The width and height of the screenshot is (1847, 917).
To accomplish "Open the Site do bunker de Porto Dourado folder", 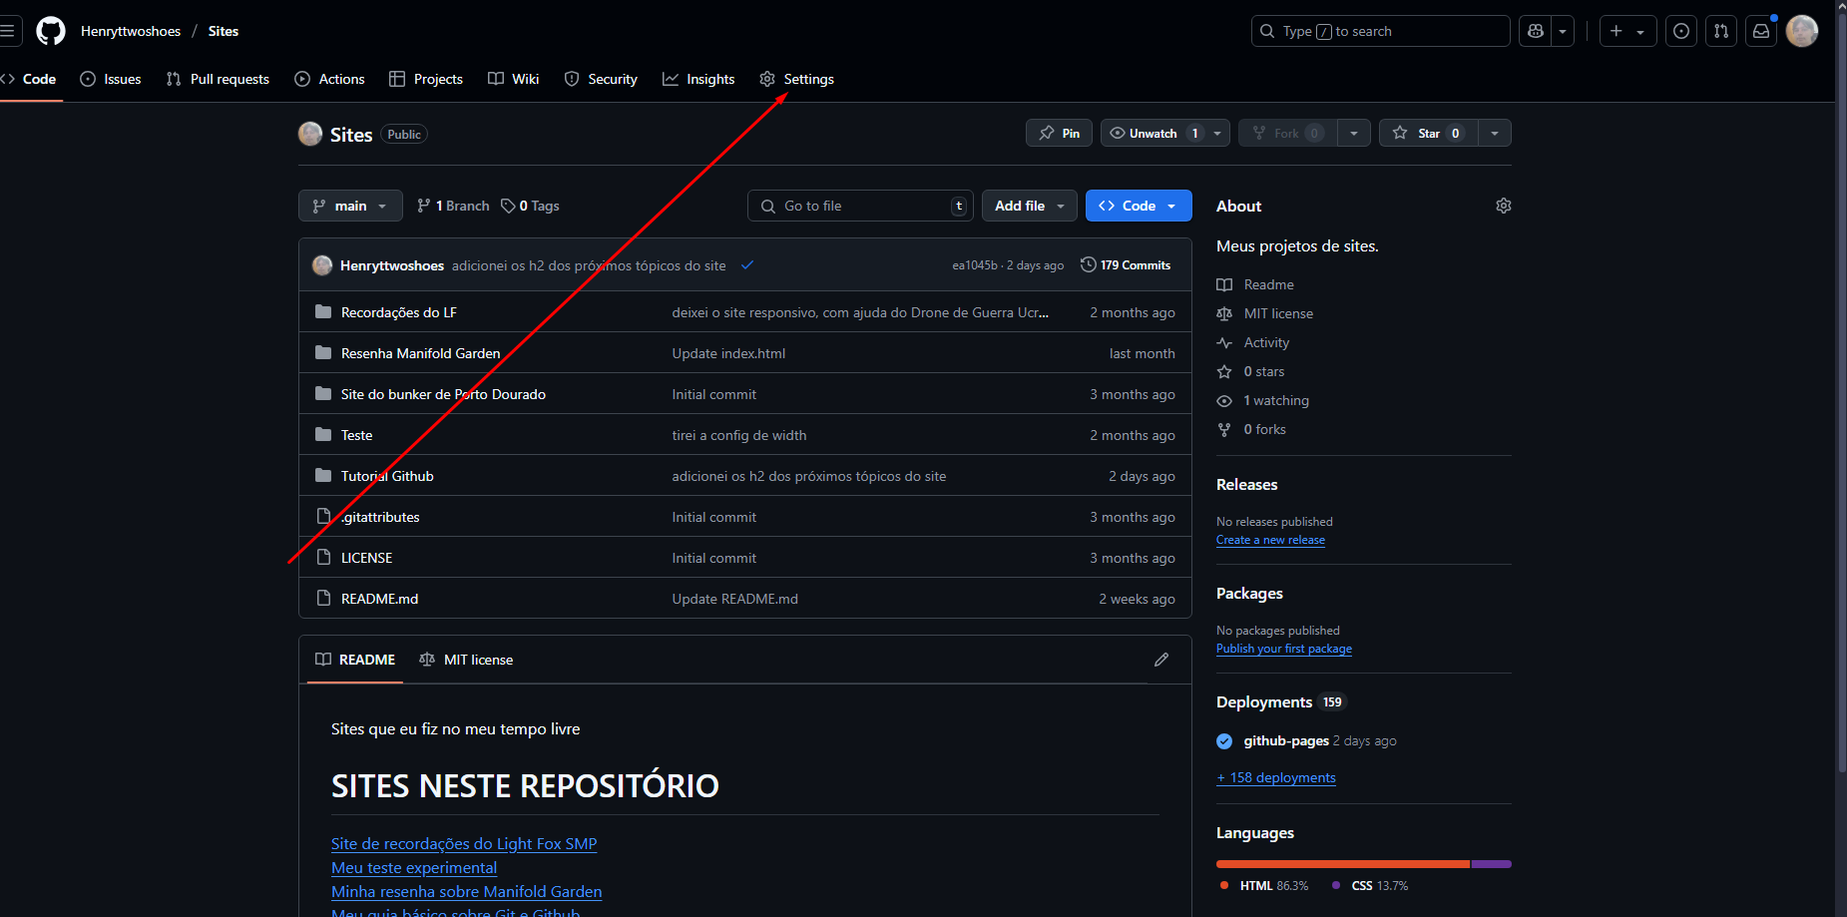I will point(443,394).
